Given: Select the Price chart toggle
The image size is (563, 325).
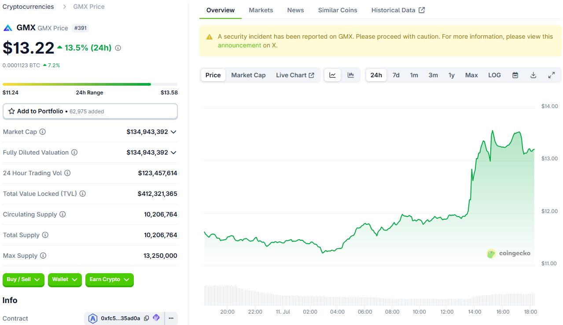Looking at the screenshot, I should tap(213, 75).
